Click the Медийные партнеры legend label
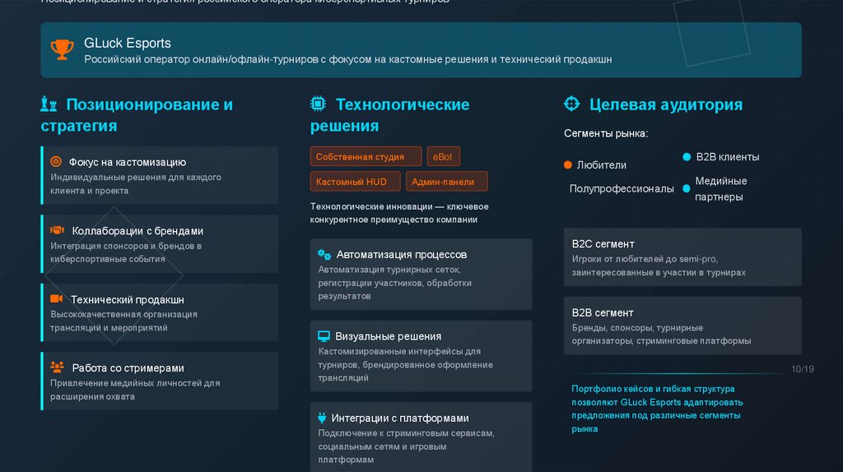843x472 pixels. click(x=721, y=189)
